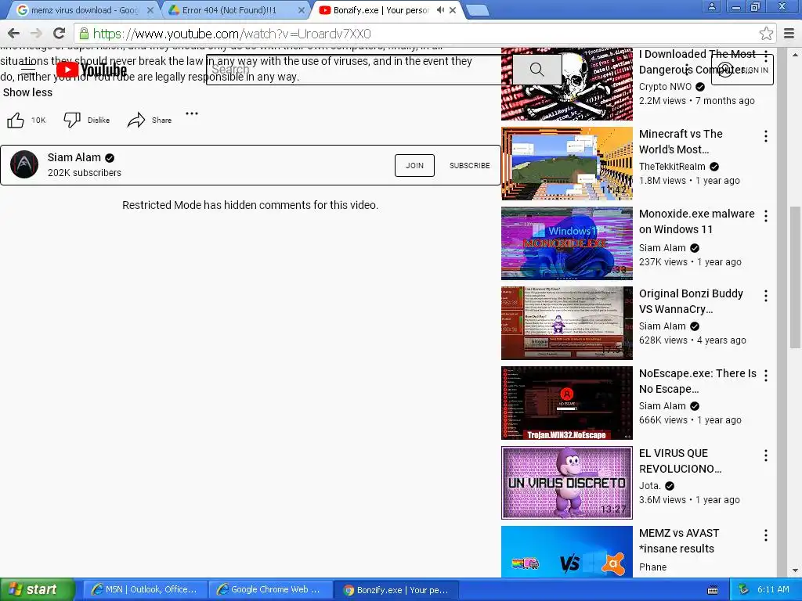802x601 pixels.
Task: Reload the page with the refresh icon
Action: pyautogui.click(x=59, y=34)
